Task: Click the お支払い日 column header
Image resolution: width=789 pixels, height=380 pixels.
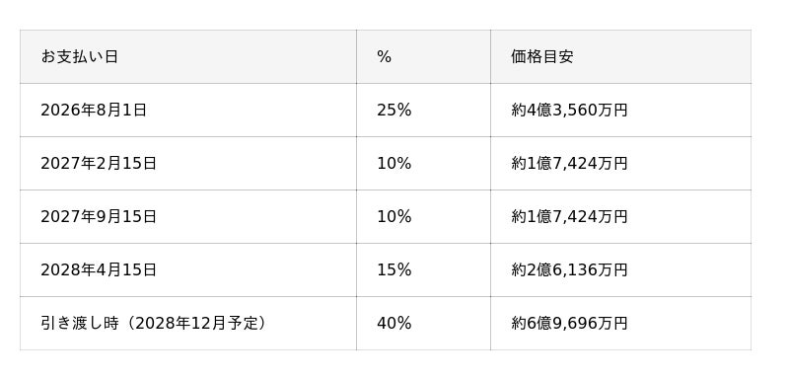Action: [188, 57]
